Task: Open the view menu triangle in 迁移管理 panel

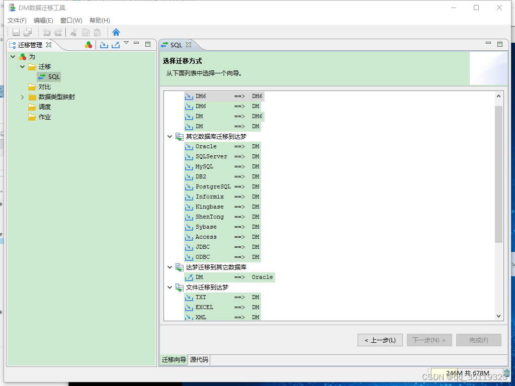Action: pos(126,43)
